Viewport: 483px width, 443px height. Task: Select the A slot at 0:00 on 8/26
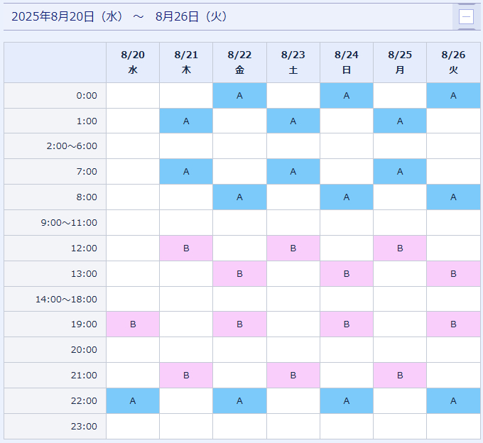coord(453,95)
